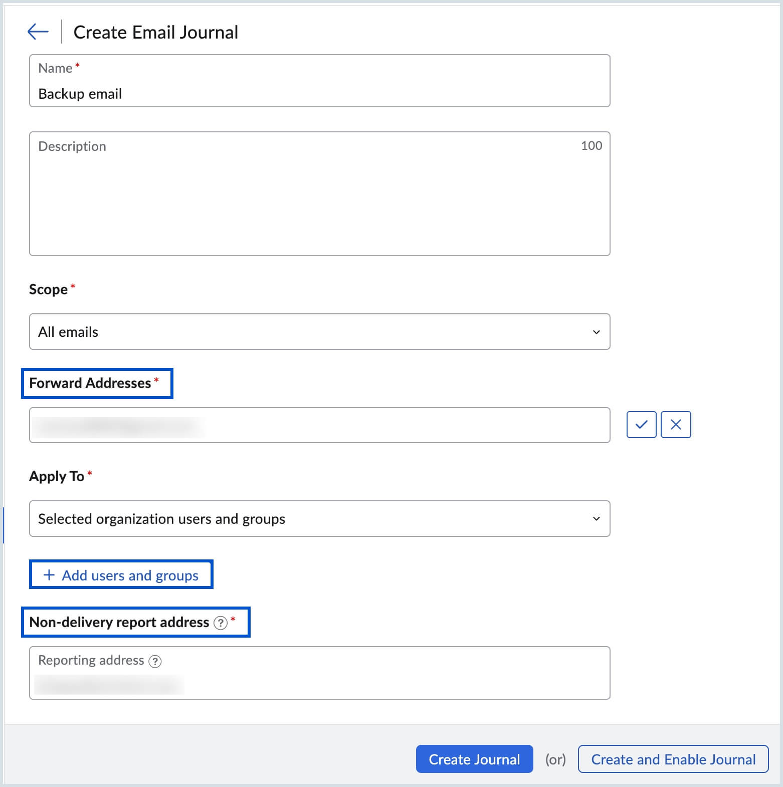Image resolution: width=783 pixels, height=787 pixels.
Task: Click the Forward Addresses input field
Action: coord(319,425)
